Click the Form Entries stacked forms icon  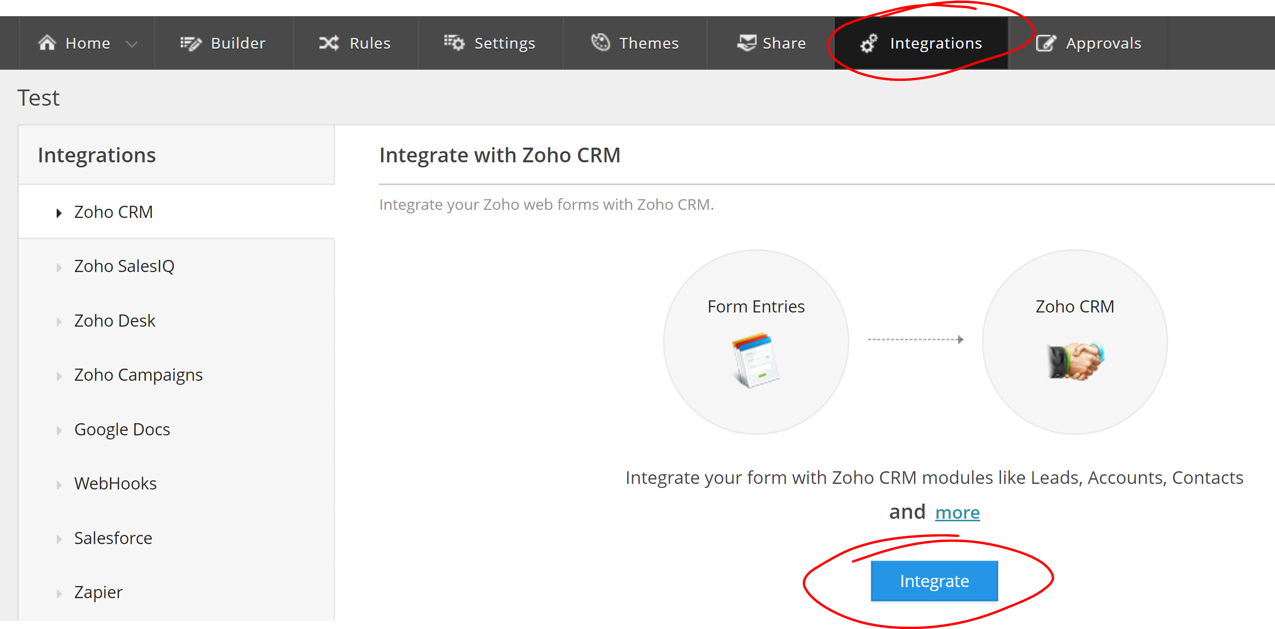[x=756, y=360]
